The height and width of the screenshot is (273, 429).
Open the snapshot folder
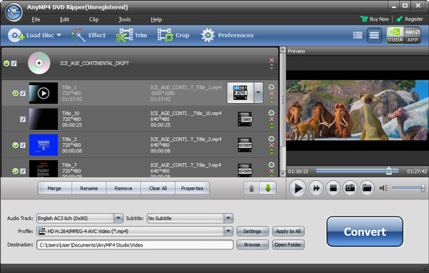[367, 188]
